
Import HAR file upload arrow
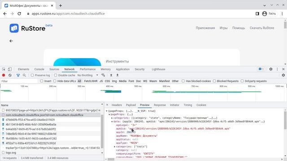[x=111, y=75]
